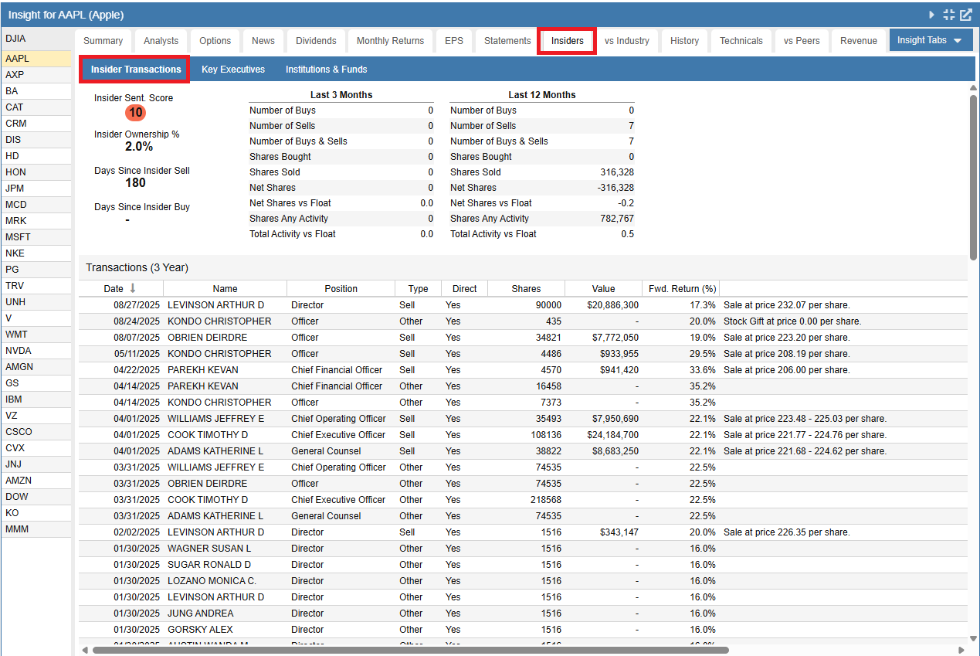Image resolution: width=980 pixels, height=656 pixels.
Task: Select the Insiders tab
Action: click(x=567, y=41)
